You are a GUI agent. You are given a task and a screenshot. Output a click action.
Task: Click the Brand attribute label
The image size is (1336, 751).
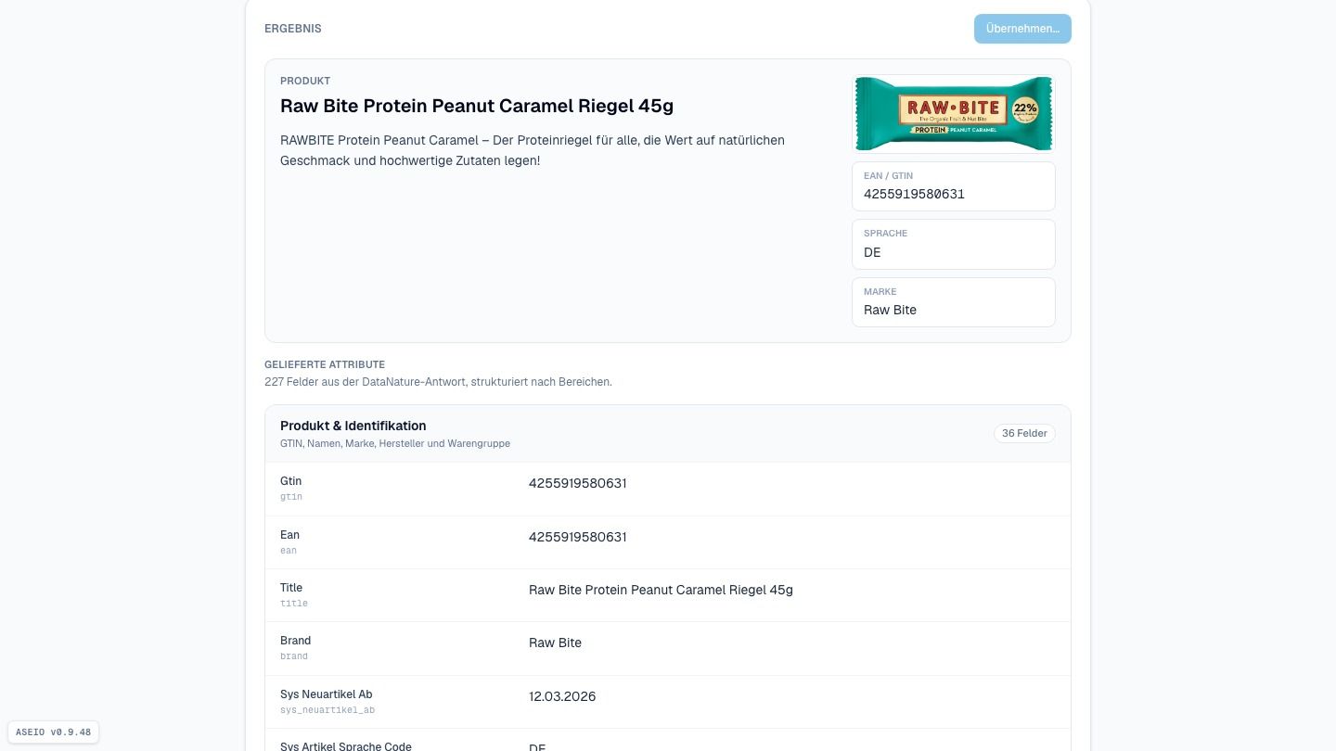pyautogui.click(x=295, y=641)
